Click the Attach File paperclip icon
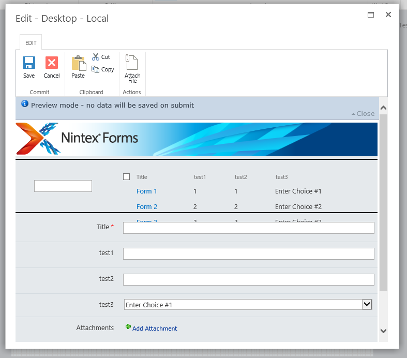Screen dimensions: 407x358 131,62
